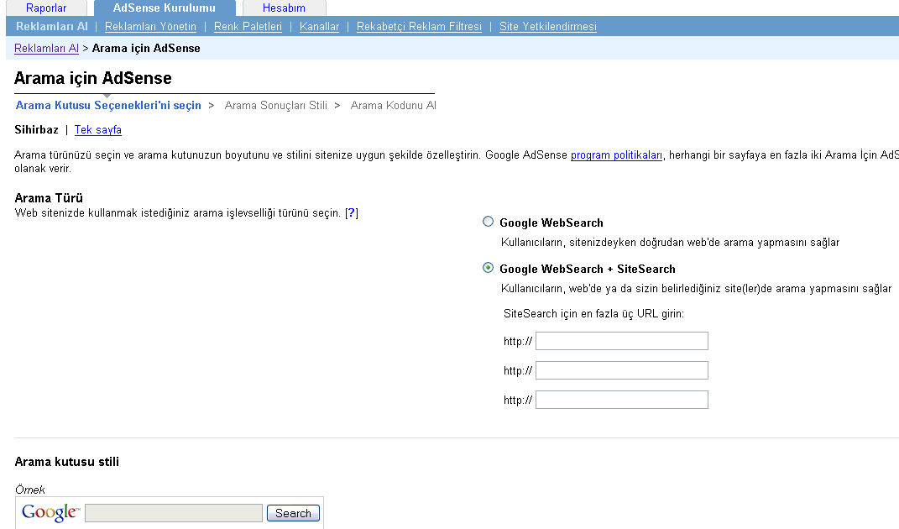Switch to the Hesabım tab

(284, 8)
